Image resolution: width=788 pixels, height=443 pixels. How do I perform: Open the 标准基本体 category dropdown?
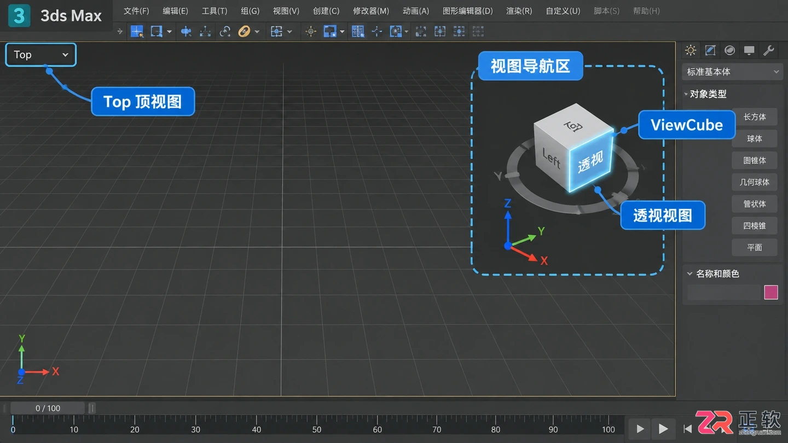733,72
